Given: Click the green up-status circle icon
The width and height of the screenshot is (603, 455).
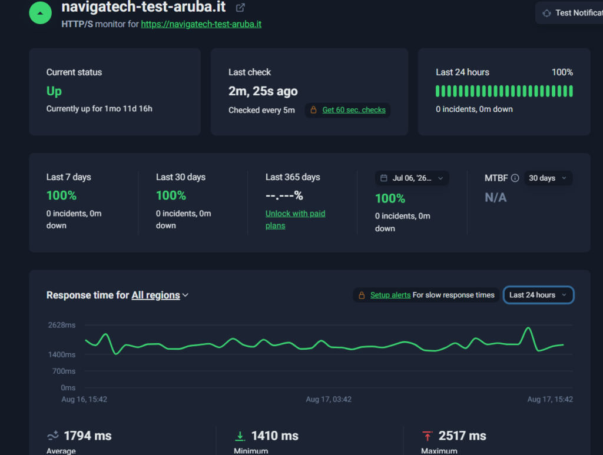Looking at the screenshot, I should point(41,13).
